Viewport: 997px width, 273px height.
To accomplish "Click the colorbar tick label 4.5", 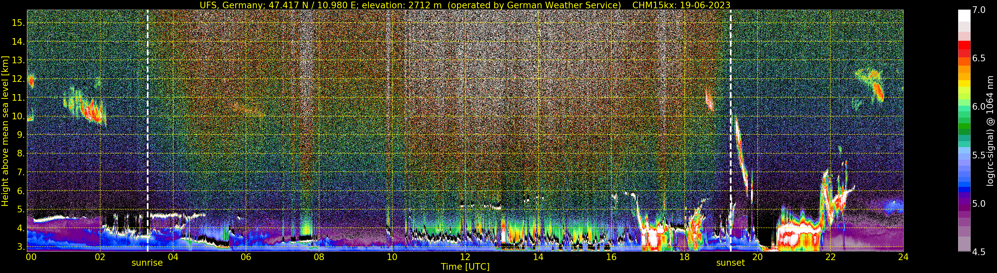I will pyautogui.click(x=979, y=252).
